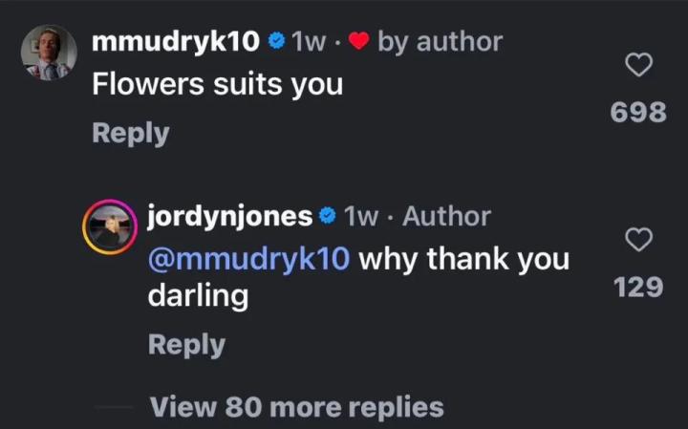Reply to the 'Flowers suits you' comment

130,134
